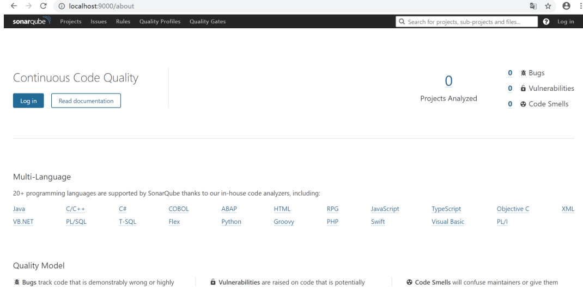The image size is (583, 294).
Task: Open the Groovy language link
Action: click(x=284, y=222)
